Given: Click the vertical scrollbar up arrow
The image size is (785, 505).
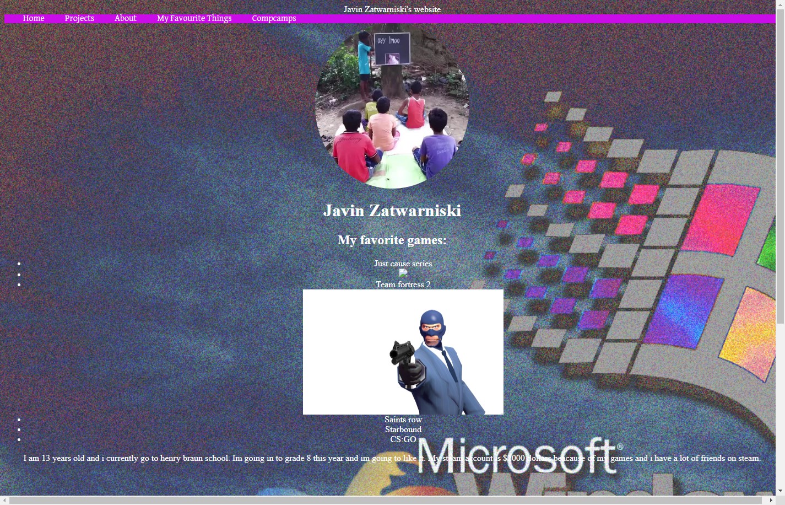Looking at the screenshot, I should (780, 4).
